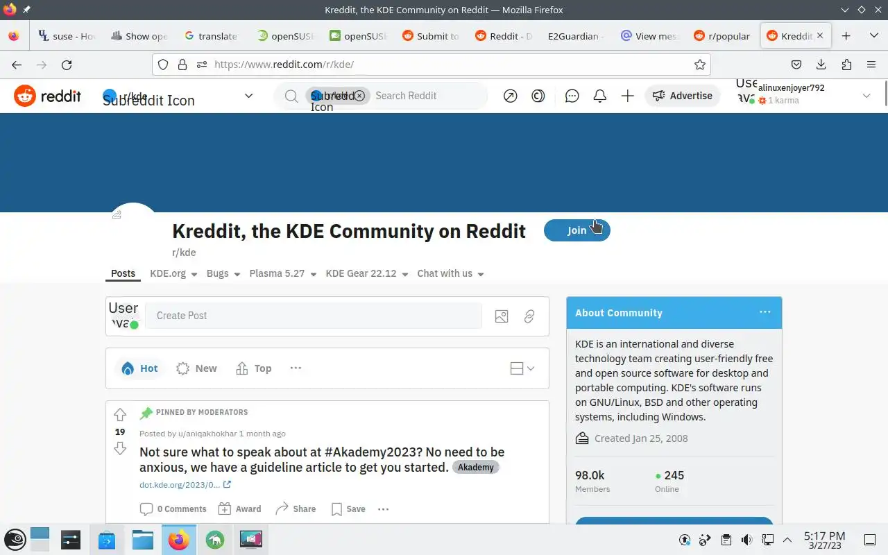The image size is (888, 555).
Task: List all Firefox tabs chevron
Action: [x=873, y=36]
